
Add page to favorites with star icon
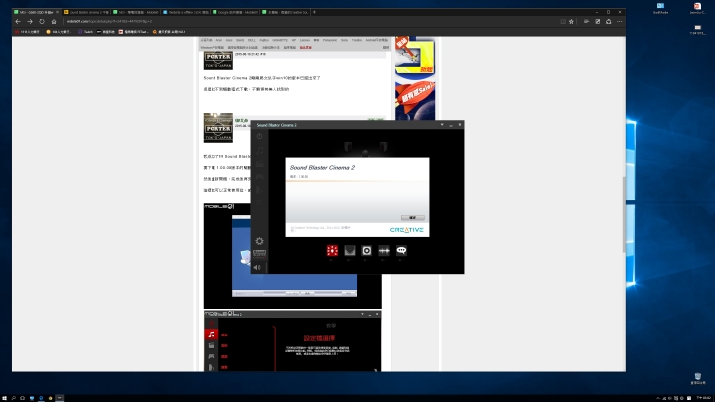[x=571, y=22]
